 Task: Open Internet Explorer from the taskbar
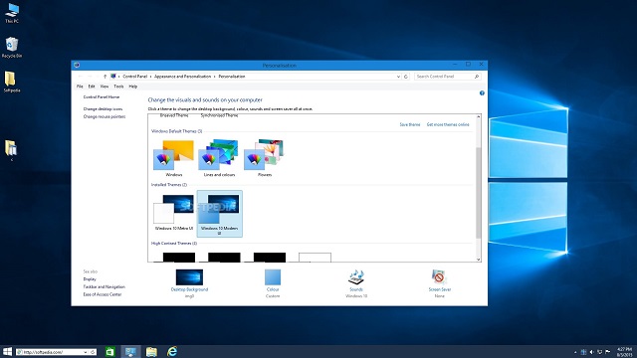coord(172,351)
